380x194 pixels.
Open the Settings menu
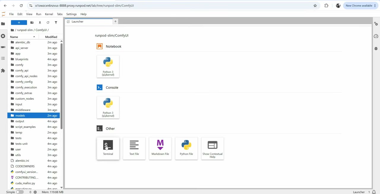[71, 14]
